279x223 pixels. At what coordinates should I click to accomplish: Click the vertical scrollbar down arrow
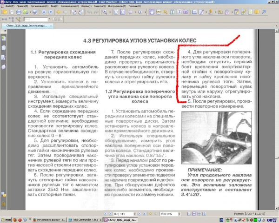277,208
